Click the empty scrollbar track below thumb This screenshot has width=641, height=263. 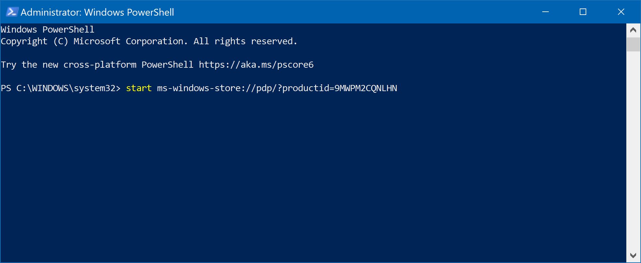(x=633, y=150)
